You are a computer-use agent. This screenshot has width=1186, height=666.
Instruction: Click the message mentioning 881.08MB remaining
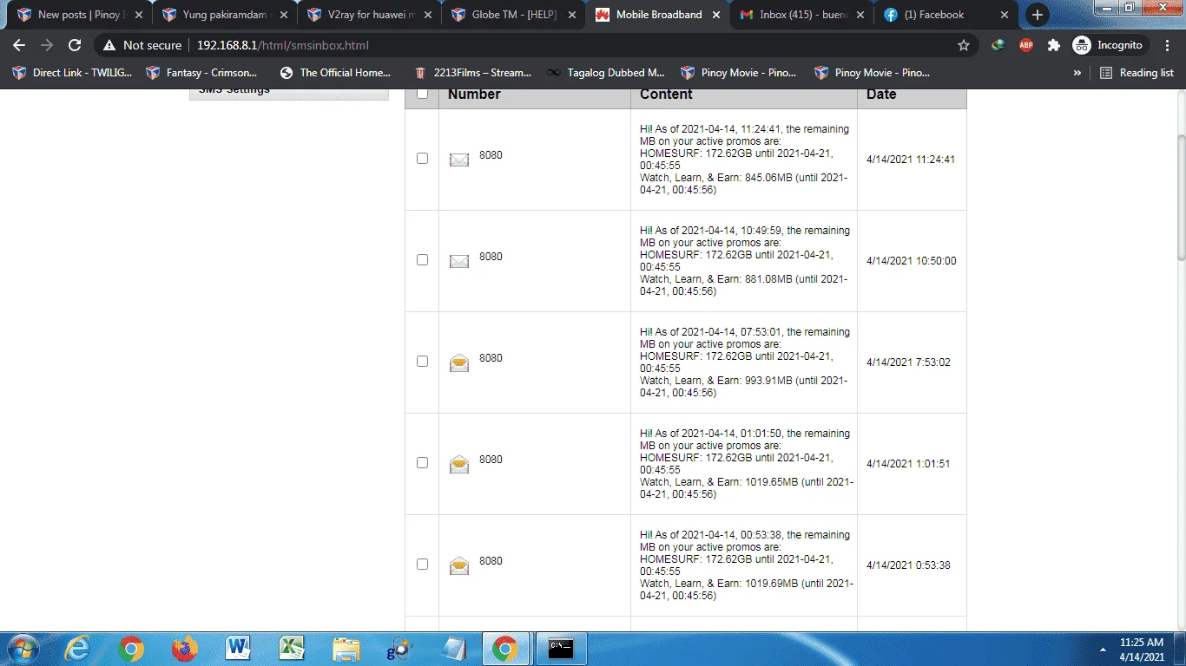744,261
